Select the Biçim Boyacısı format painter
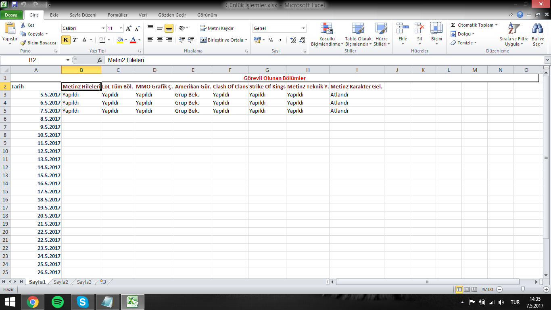The width and height of the screenshot is (551, 310). coord(38,43)
